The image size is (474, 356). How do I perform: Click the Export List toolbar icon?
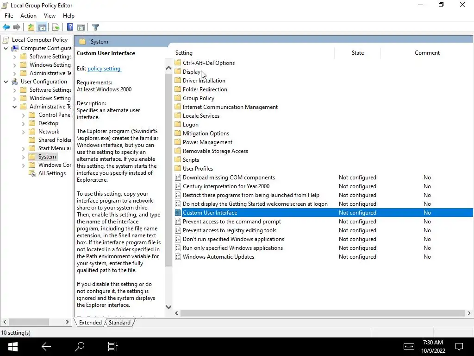(56, 27)
